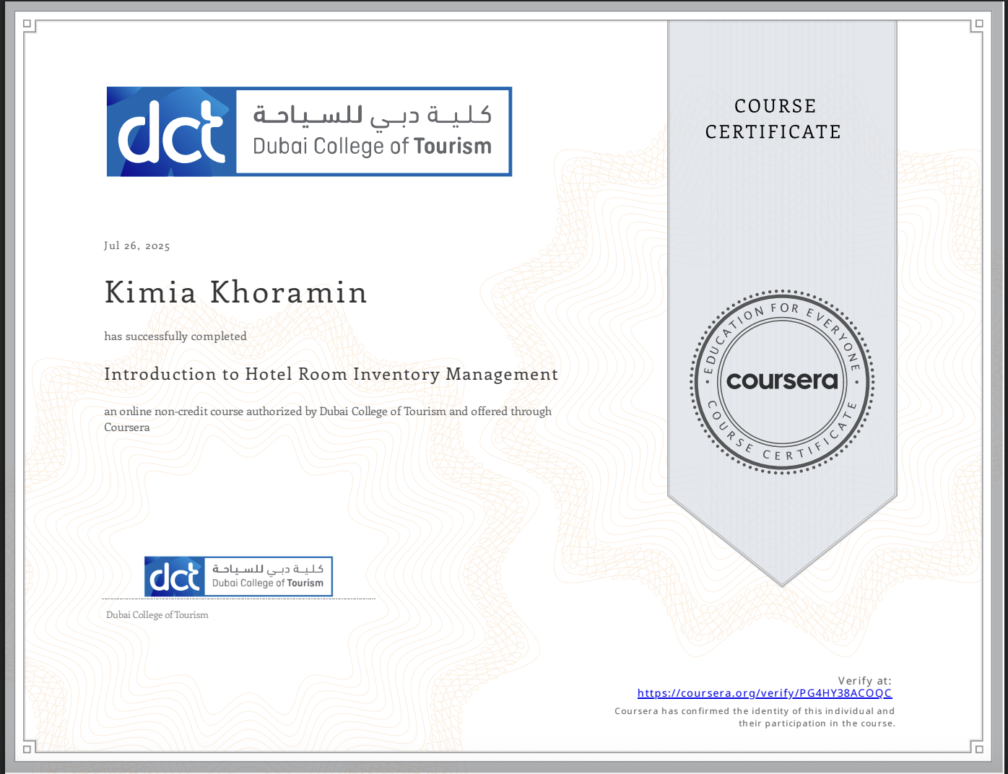1008x774 pixels.
Task: Select the name Kimia Khoramin
Action: (x=235, y=292)
